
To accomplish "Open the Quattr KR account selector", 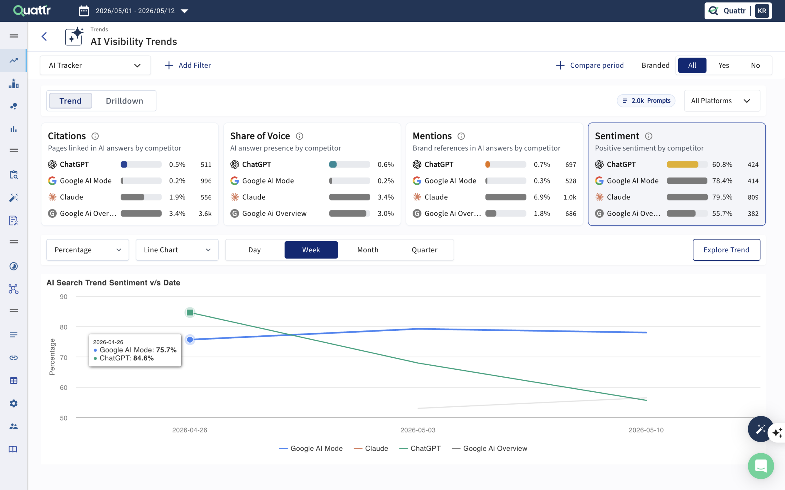I will tap(738, 11).
